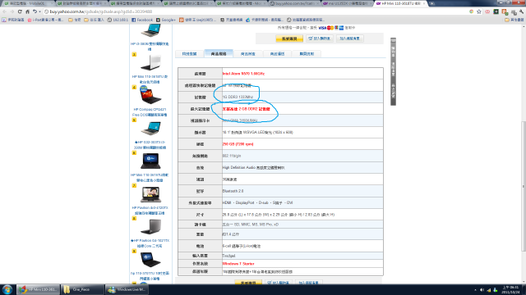Open the red mail extension icon

(x=487, y=11)
